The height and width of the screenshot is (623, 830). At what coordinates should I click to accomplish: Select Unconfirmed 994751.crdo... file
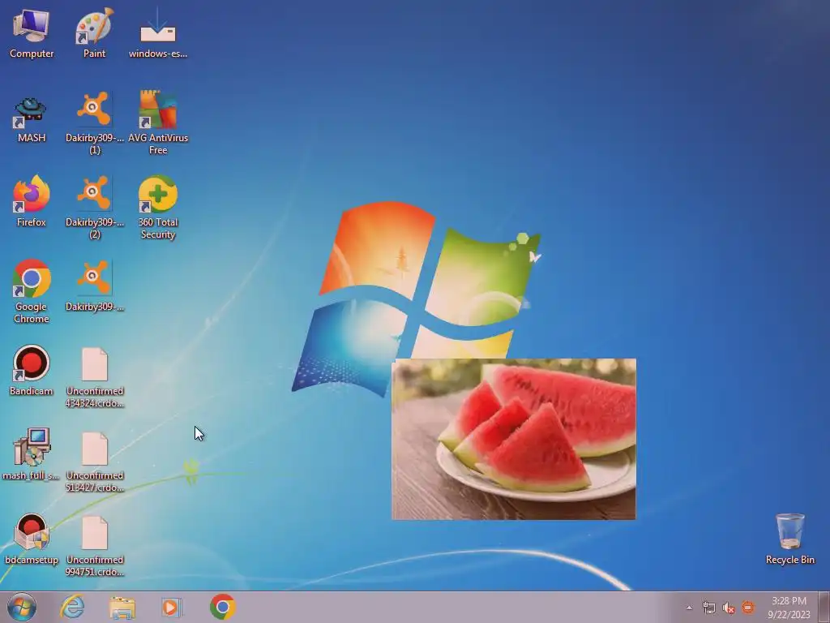[95, 546]
